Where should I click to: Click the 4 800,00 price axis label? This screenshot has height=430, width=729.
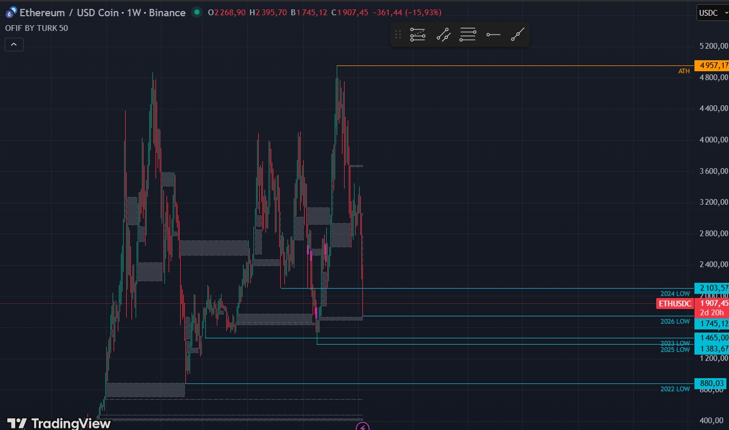click(714, 78)
